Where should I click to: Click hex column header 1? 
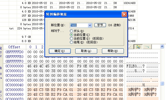(x=36, y=47)
